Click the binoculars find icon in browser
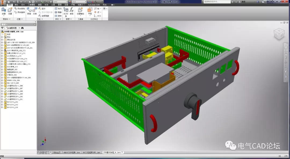290x159 pixels. [22, 28]
